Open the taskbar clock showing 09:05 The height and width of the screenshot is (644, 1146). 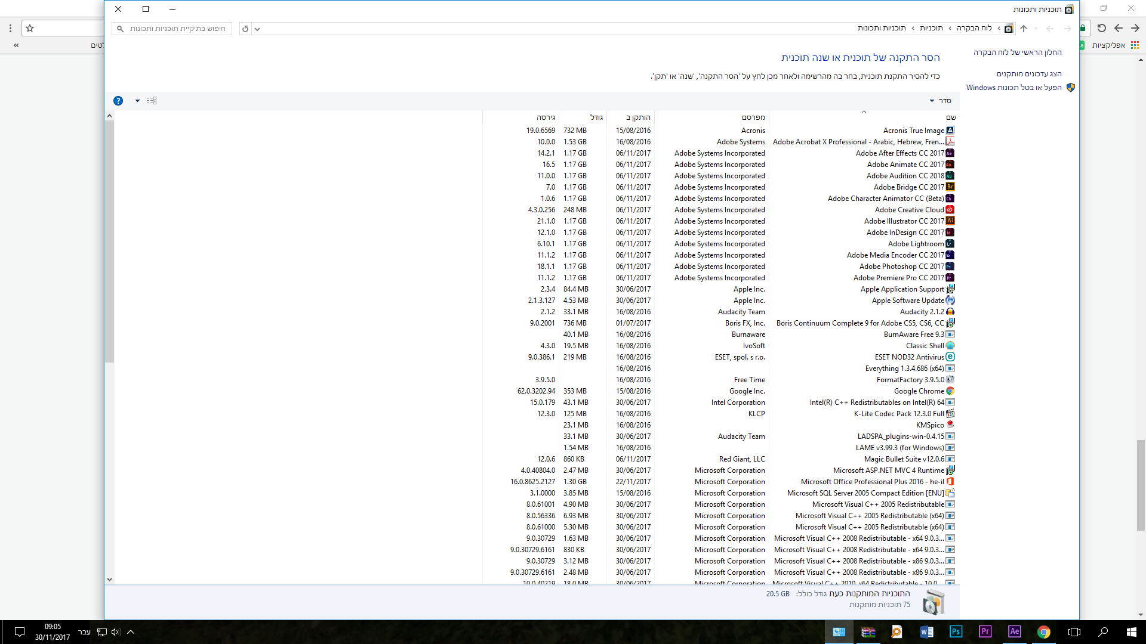coord(53,632)
